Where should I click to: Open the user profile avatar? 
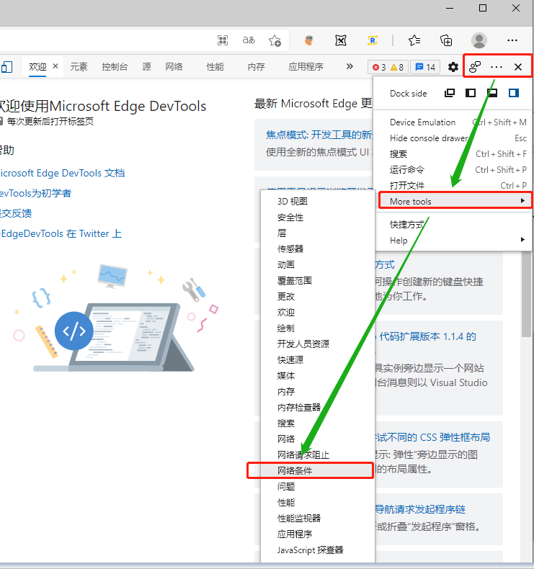coord(479,40)
